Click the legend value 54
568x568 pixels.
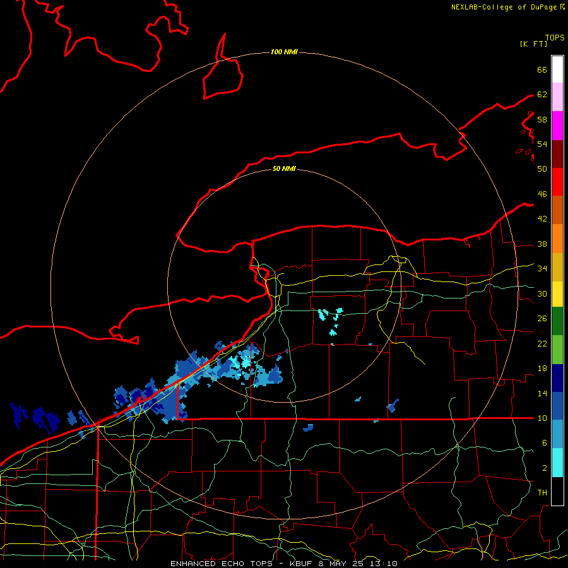coord(542,144)
